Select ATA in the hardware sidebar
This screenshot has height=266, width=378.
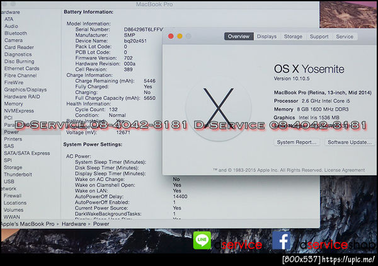(9, 19)
